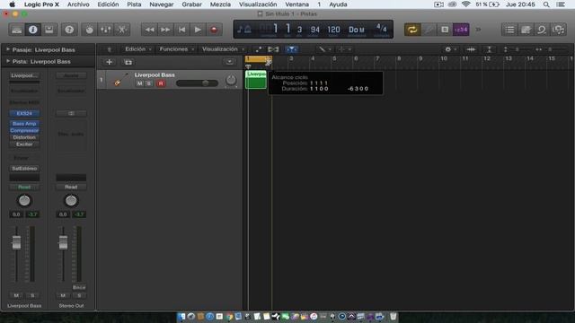575x323 pixels.
Task: Open the EXS24 instrument slot
Action: (x=24, y=113)
